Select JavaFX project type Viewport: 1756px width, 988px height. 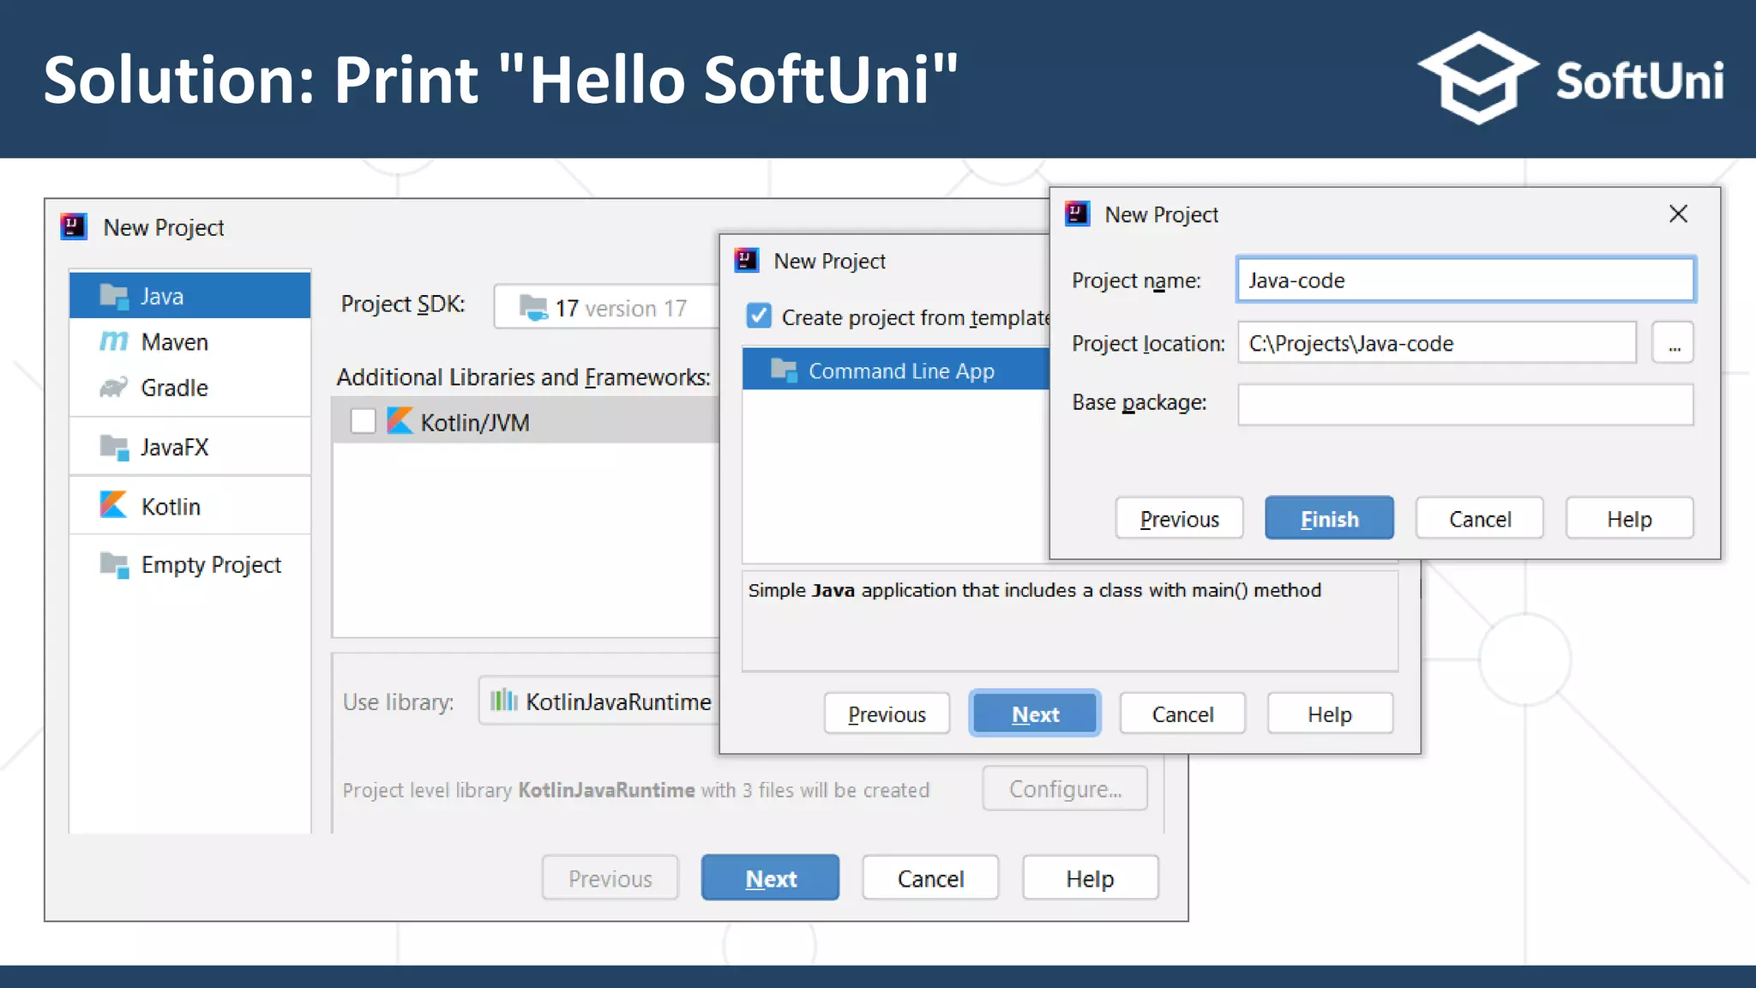[x=189, y=447]
